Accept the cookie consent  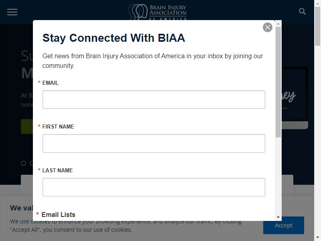pos(284,225)
